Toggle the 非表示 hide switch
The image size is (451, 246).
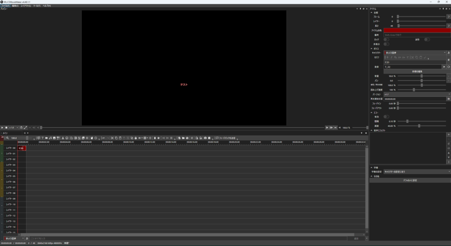pos(386,44)
